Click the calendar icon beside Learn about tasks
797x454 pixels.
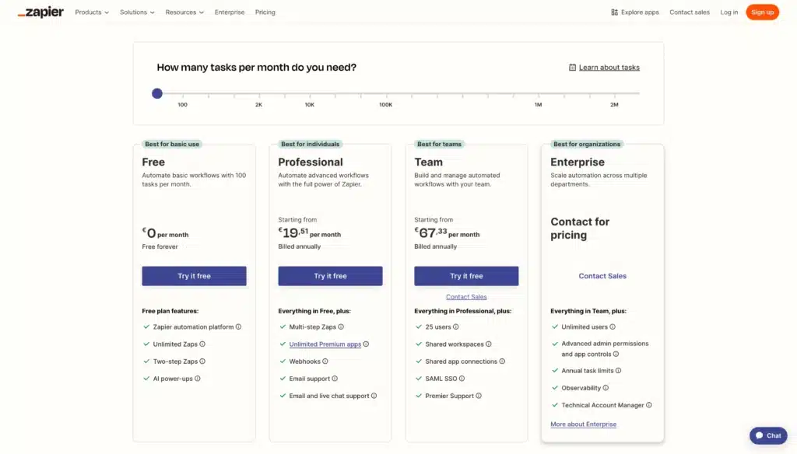point(572,68)
